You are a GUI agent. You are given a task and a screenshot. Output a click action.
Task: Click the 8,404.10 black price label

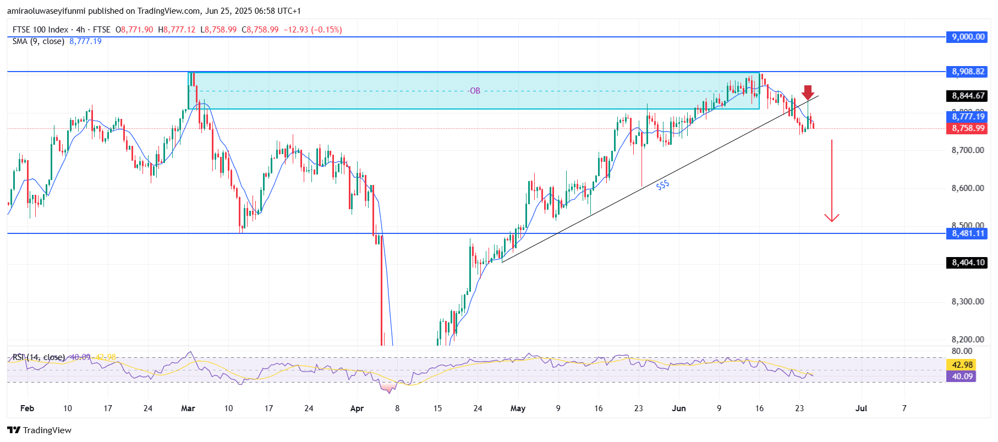coord(968,263)
